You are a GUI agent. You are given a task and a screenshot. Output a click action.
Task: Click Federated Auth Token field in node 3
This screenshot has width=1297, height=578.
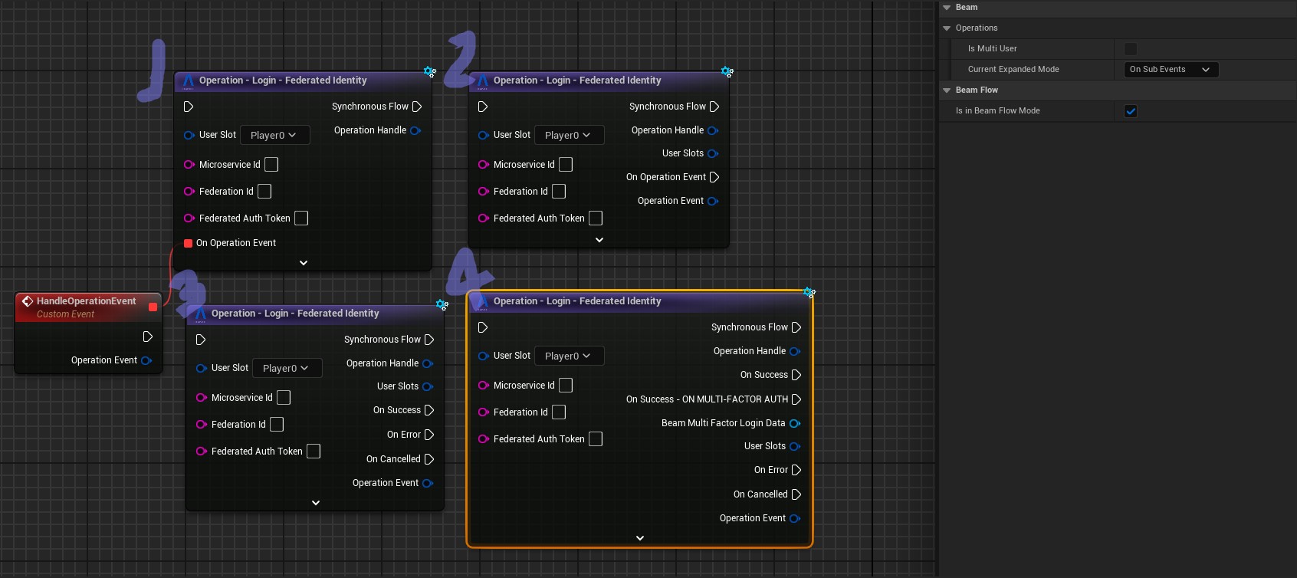[314, 452]
